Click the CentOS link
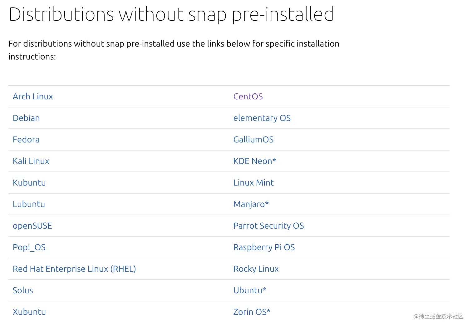Viewport: 472px width, 328px height. point(248,97)
